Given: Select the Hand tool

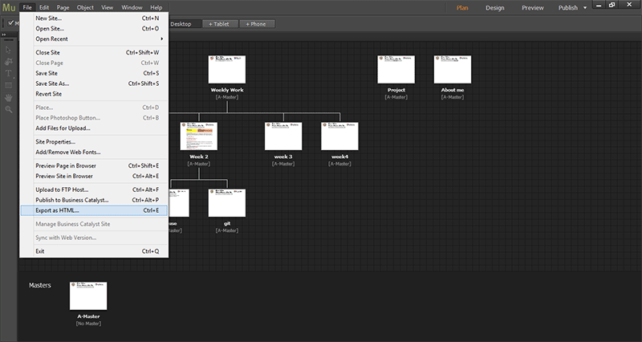Looking at the screenshot, I should click(x=8, y=98).
